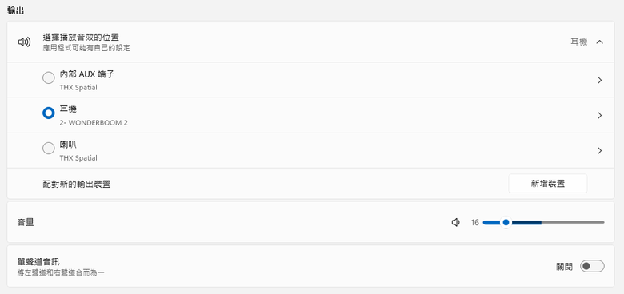Click the volume slider track at far right

click(602, 222)
